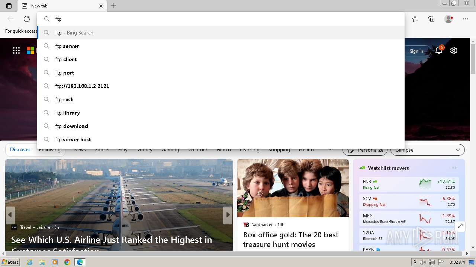The height and width of the screenshot is (267, 476).
Task: Open MBG Mercedes-Benz Group stock row
Action: [409, 218]
